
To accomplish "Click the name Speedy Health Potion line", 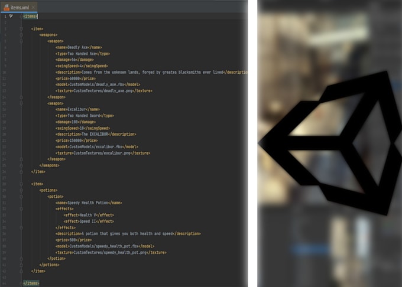I will coord(89,203).
